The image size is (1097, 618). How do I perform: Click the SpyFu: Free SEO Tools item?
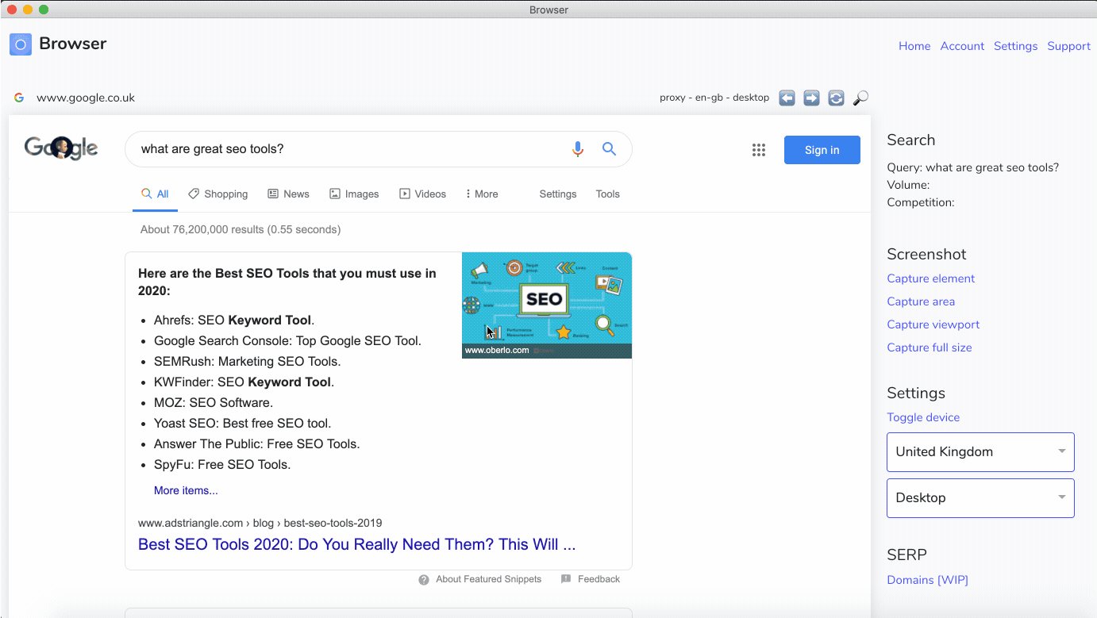tap(222, 465)
